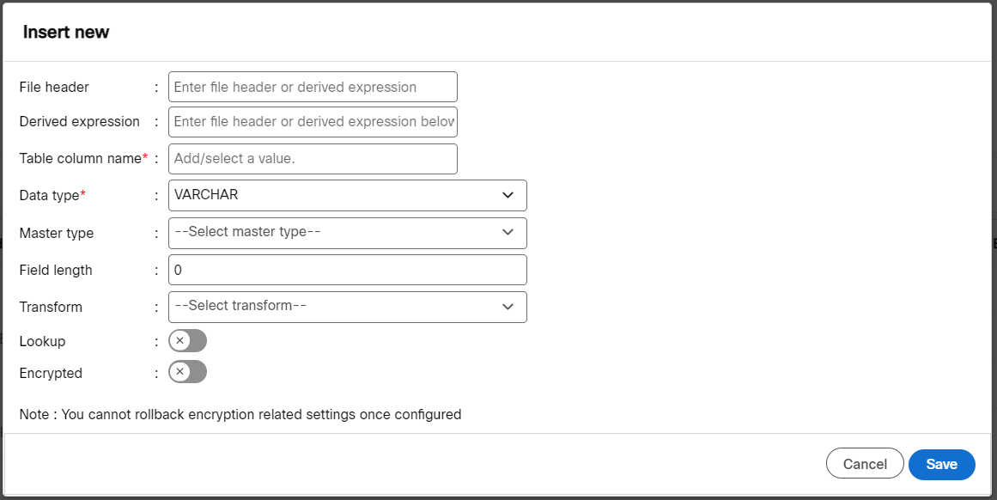Click the x icon inside Encrypted toggle
The width and height of the screenshot is (997, 500).
click(x=181, y=372)
